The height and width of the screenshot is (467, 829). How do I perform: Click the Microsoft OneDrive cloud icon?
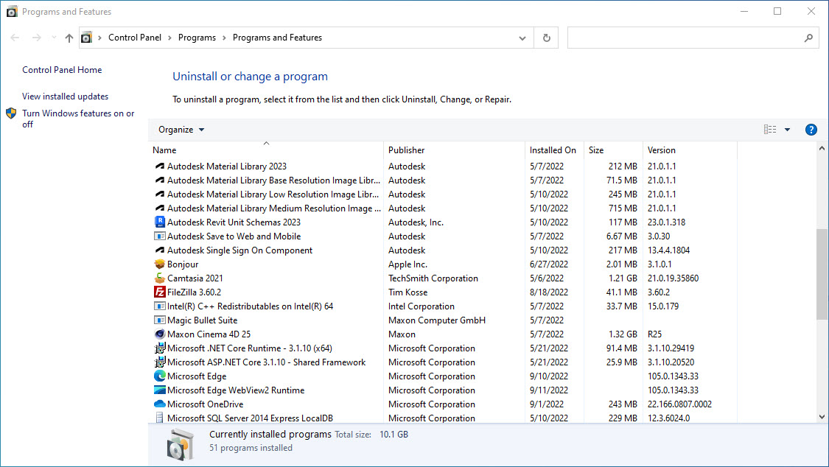coord(159,404)
